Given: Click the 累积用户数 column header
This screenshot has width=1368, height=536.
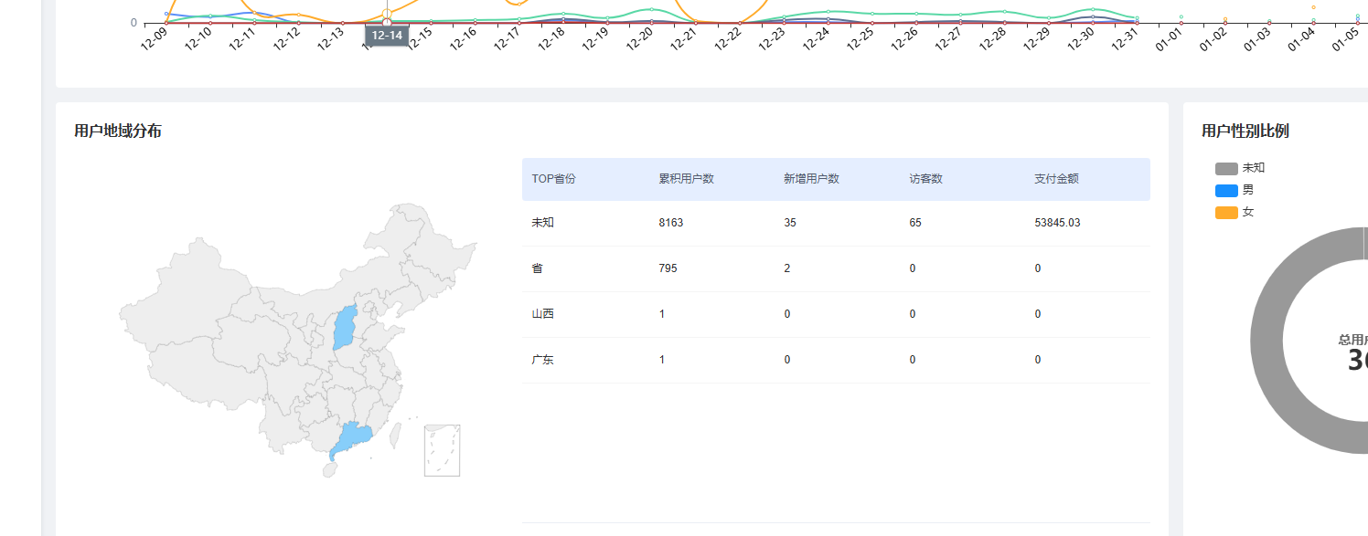Looking at the screenshot, I should click(686, 179).
